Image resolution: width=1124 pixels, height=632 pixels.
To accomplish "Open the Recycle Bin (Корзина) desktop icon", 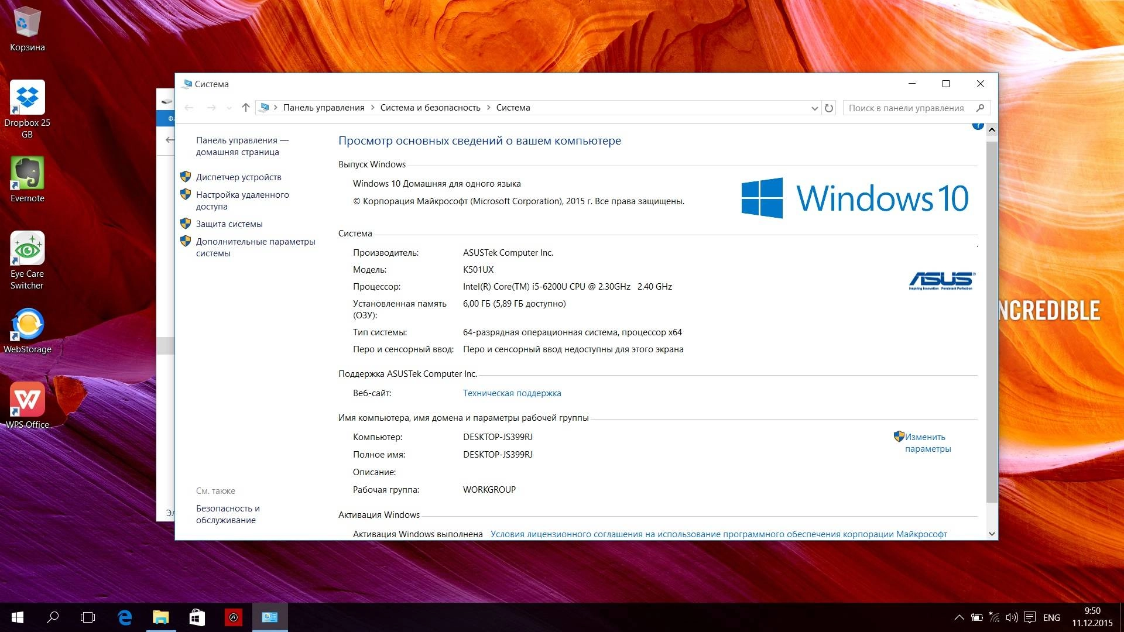I will click(27, 29).
